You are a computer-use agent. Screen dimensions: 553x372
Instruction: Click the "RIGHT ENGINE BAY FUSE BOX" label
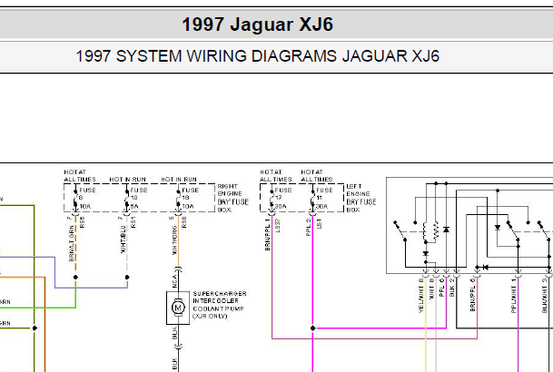click(x=232, y=198)
